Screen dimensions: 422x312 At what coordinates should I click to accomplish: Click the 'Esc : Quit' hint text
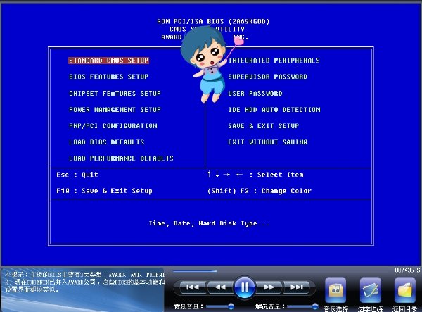(x=77, y=175)
